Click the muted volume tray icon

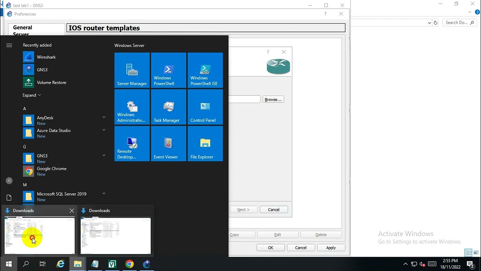click(x=422, y=264)
